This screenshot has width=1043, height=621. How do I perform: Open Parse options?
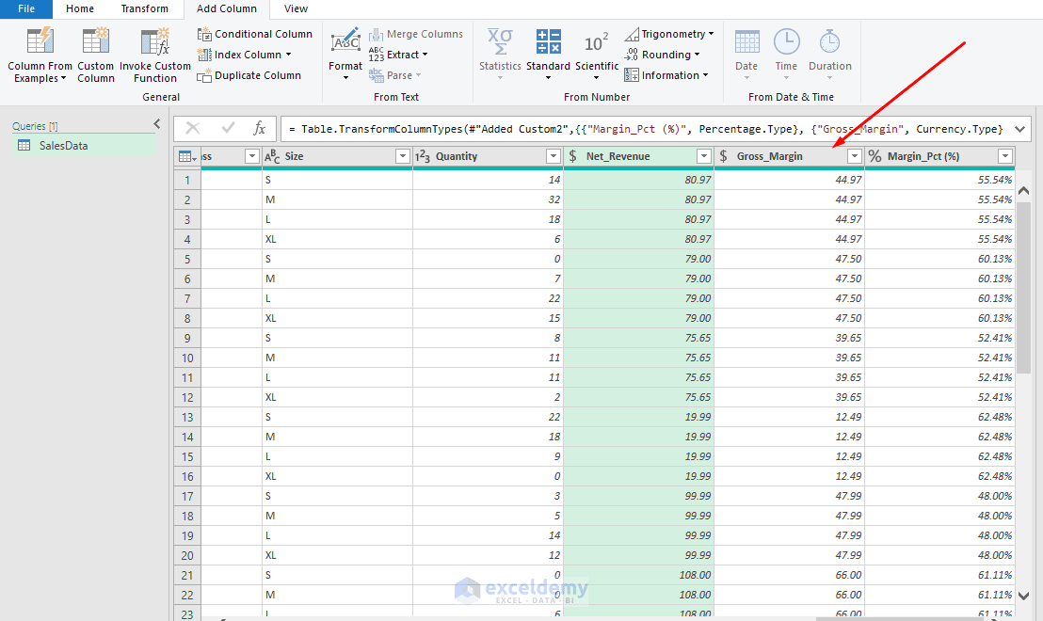point(395,75)
